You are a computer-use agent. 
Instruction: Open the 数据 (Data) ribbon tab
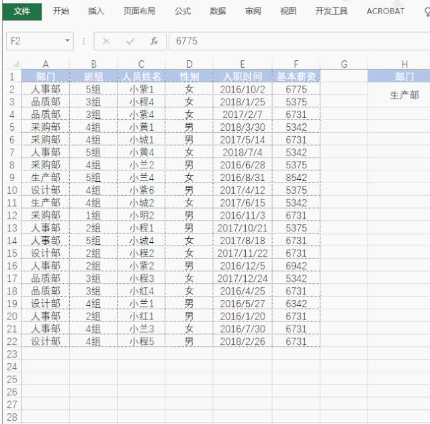click(218, 11)
